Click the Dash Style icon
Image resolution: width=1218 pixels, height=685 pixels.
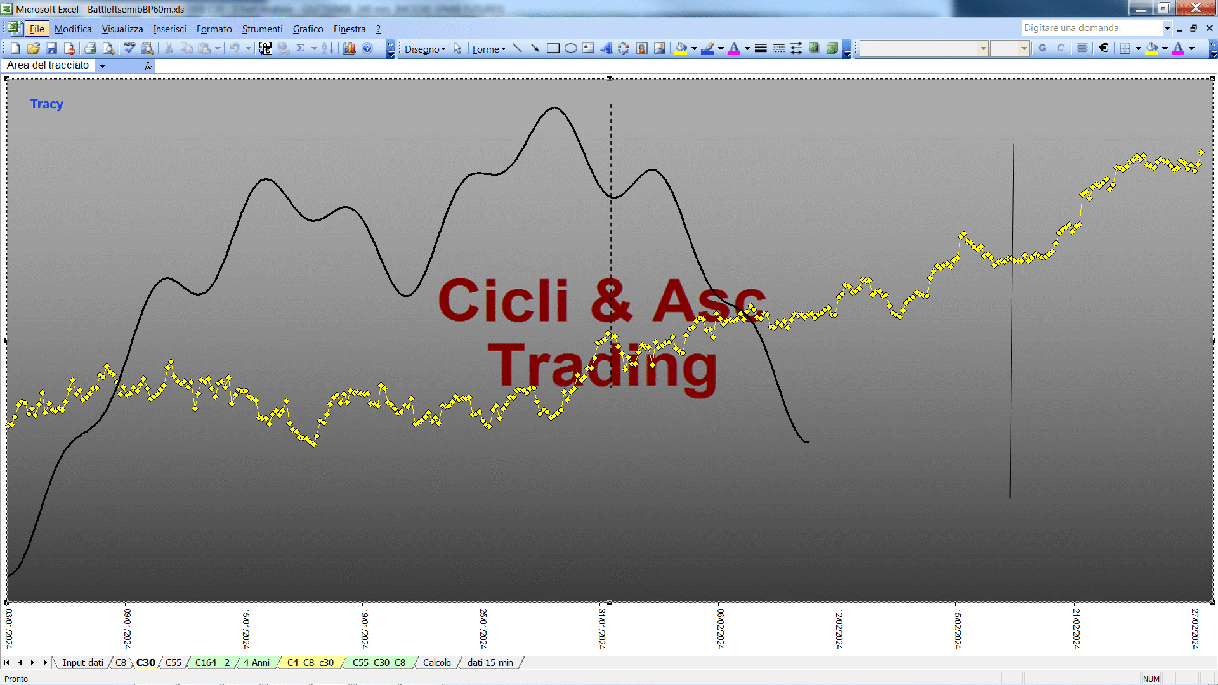[x=778, y=48]
